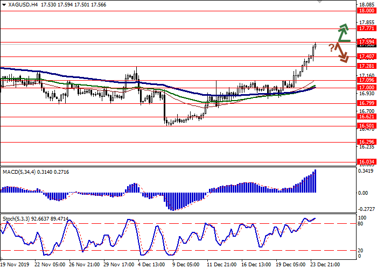Click the 16.034 bottom price level label

(366, 161)
